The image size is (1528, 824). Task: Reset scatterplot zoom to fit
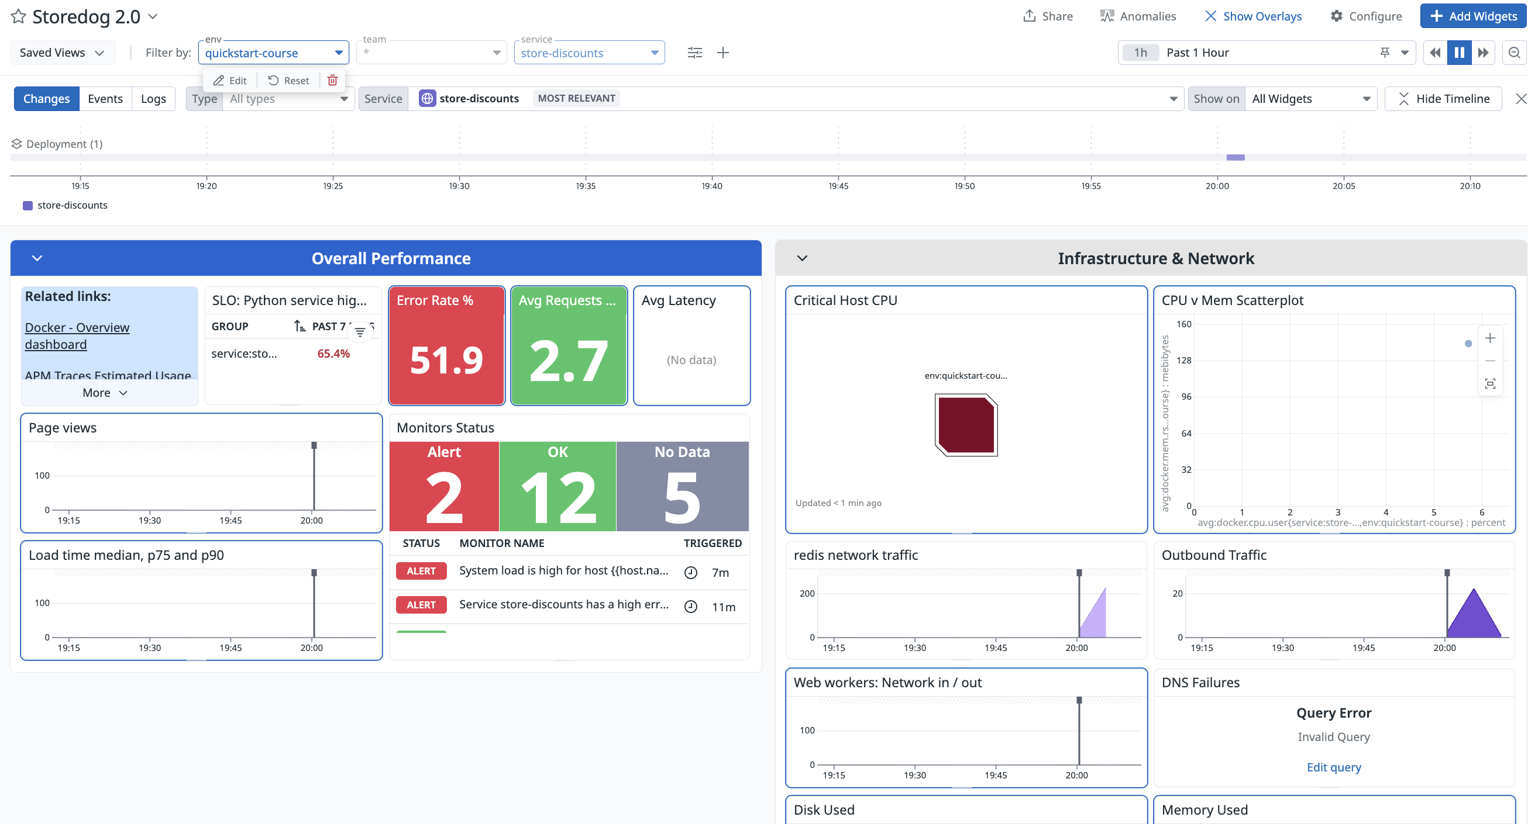1489,384
